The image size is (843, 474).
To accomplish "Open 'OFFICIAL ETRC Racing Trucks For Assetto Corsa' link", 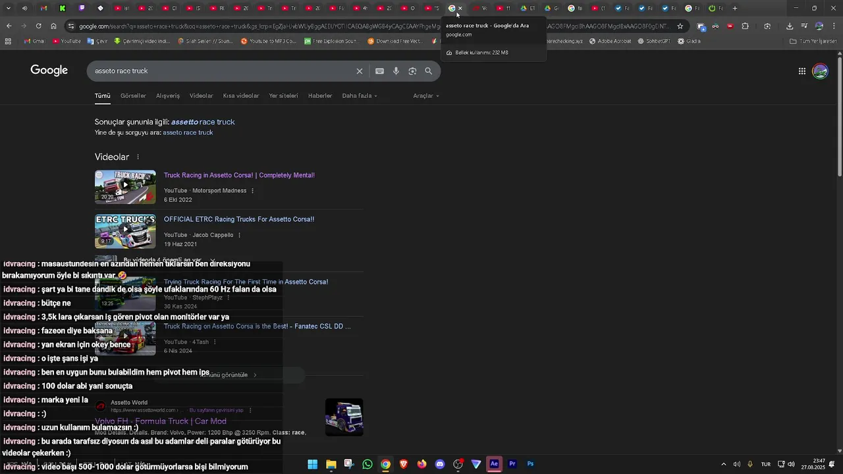I will (239, 219).
